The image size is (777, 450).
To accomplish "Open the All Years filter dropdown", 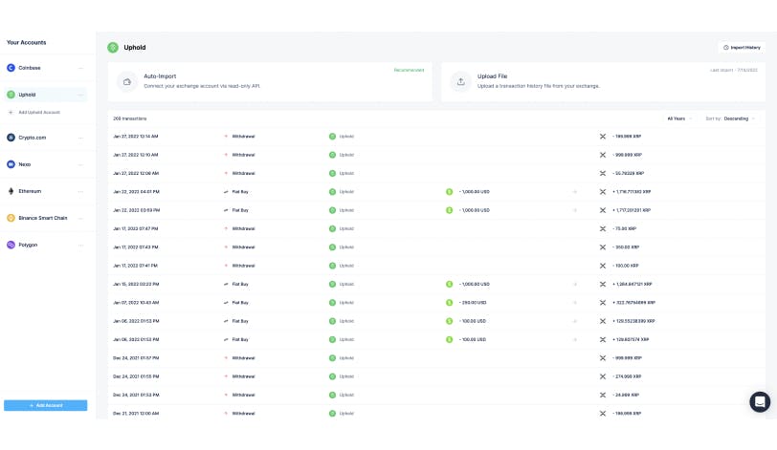I will pyautogui.click(x=678, y=118).
